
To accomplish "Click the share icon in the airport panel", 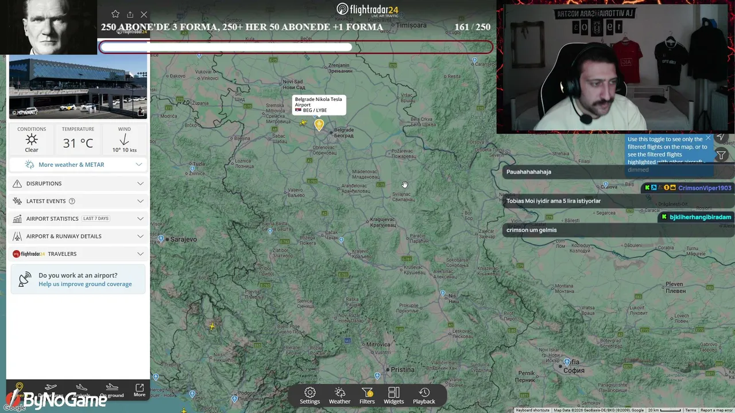I will point(130,14).
